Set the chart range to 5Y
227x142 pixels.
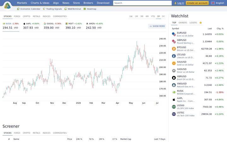tap(163, 16)
